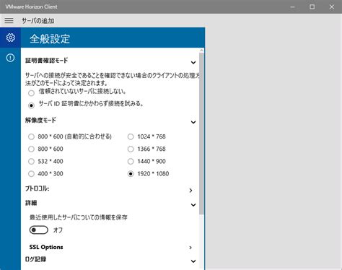
Task: Click the SSL Options label
Action: pyautogui.click(x=46, y=247)
